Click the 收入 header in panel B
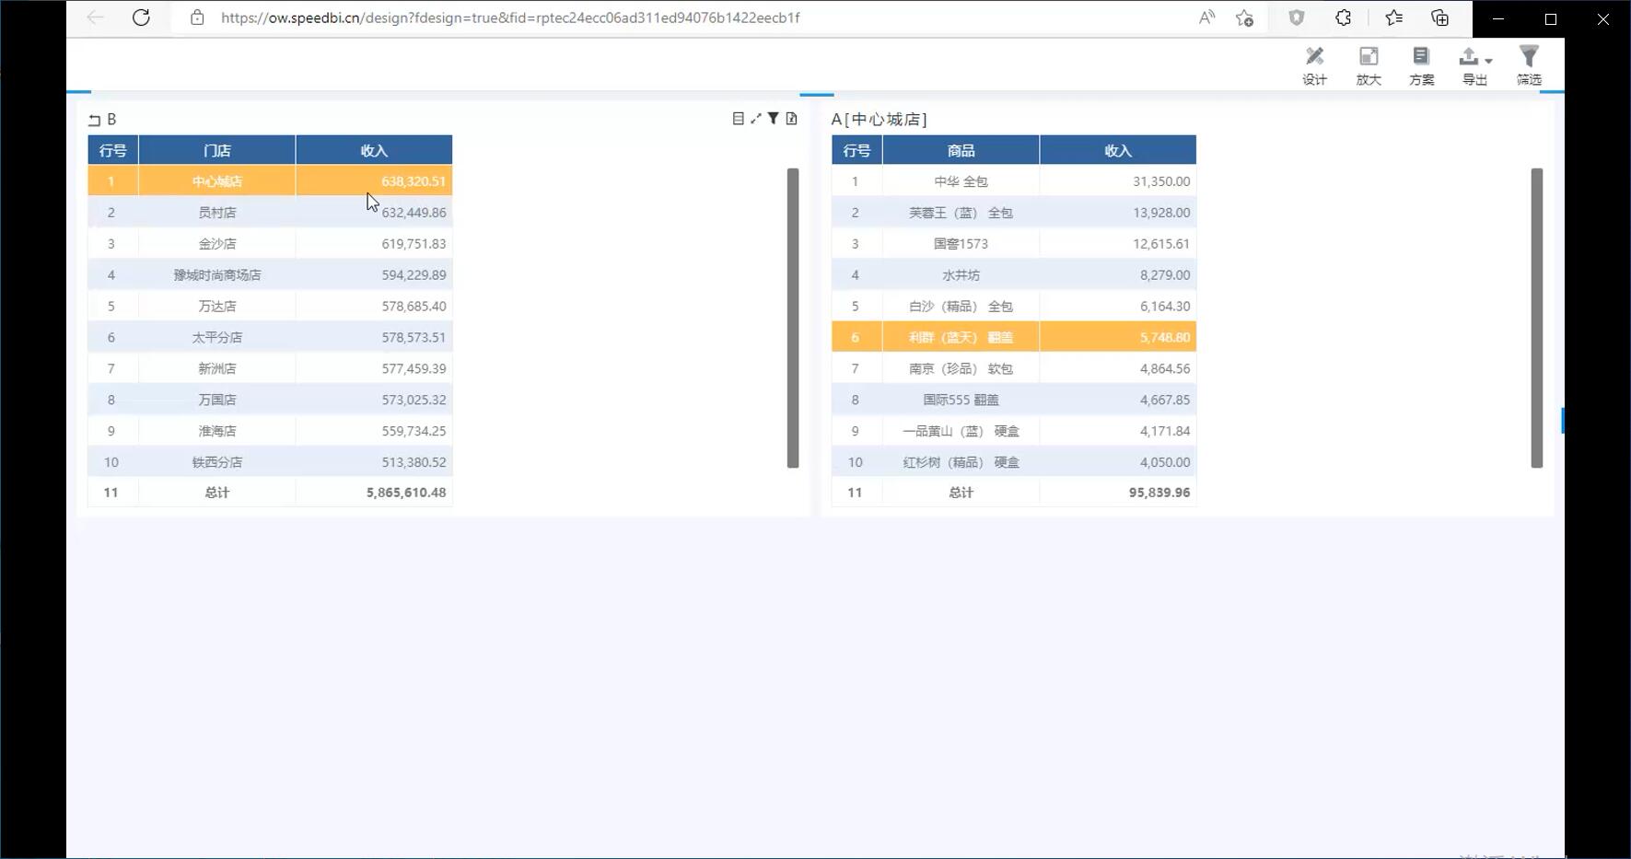The image size is (1631, 859). coord(374,150)
